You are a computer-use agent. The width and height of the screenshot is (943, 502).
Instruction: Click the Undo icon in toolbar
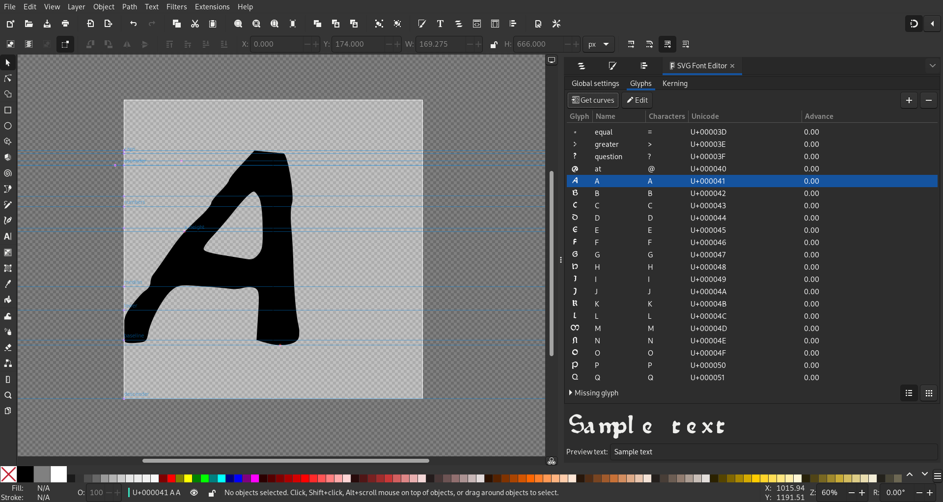pyautogui.click(x=133, y=24)
